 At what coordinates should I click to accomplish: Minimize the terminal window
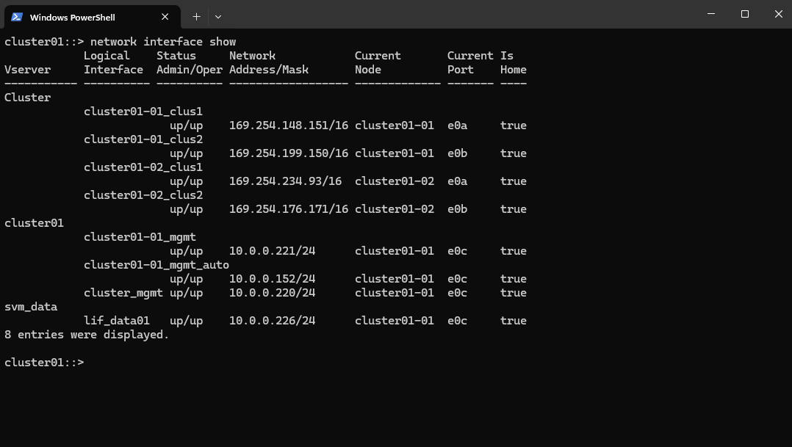pyautogui.click(x=711, y=14)
